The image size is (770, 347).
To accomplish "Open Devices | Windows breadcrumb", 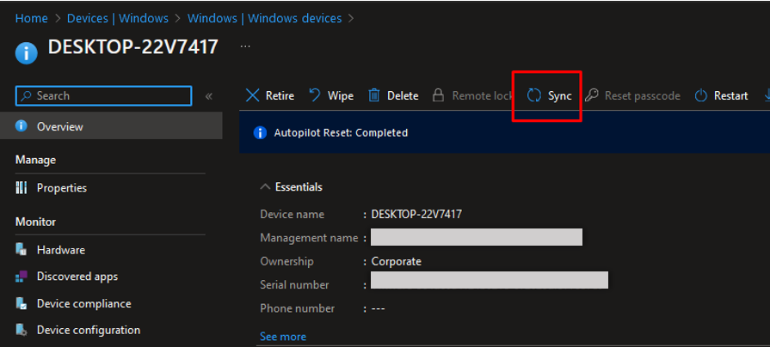I will 118,19.
